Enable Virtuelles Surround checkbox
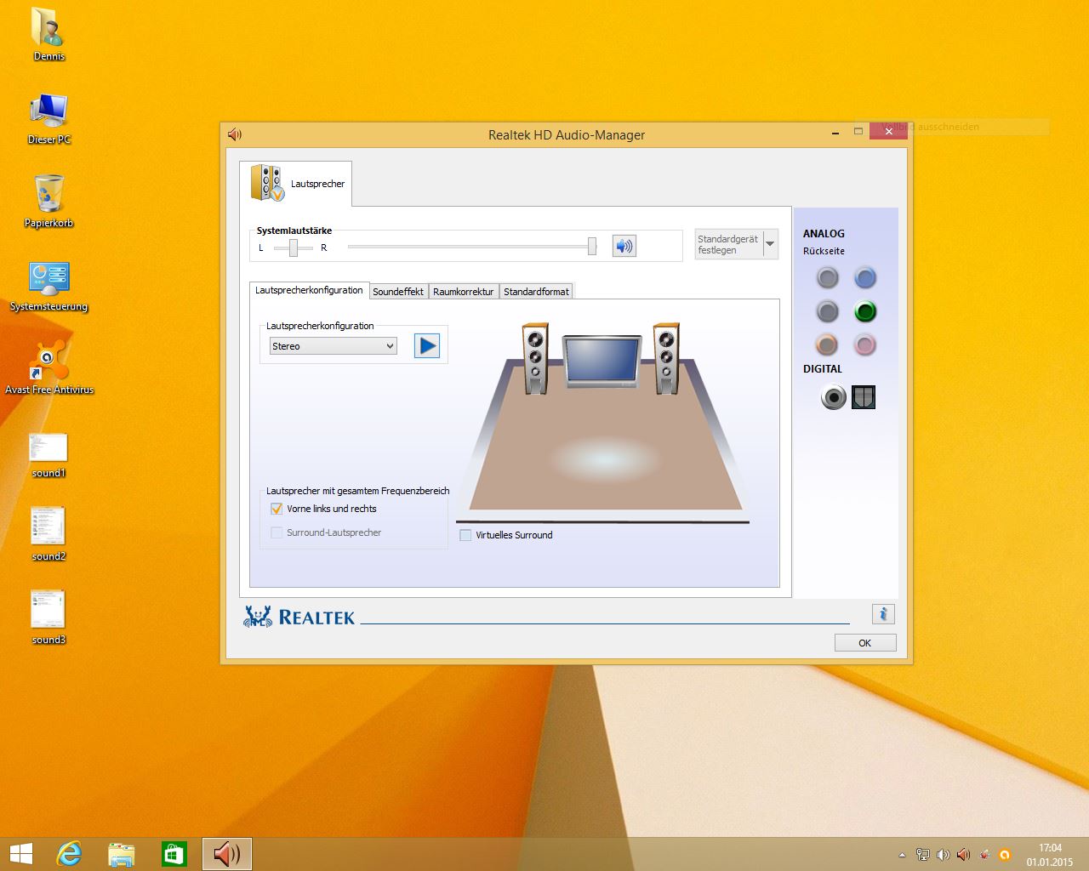 (x=465, y=535)
